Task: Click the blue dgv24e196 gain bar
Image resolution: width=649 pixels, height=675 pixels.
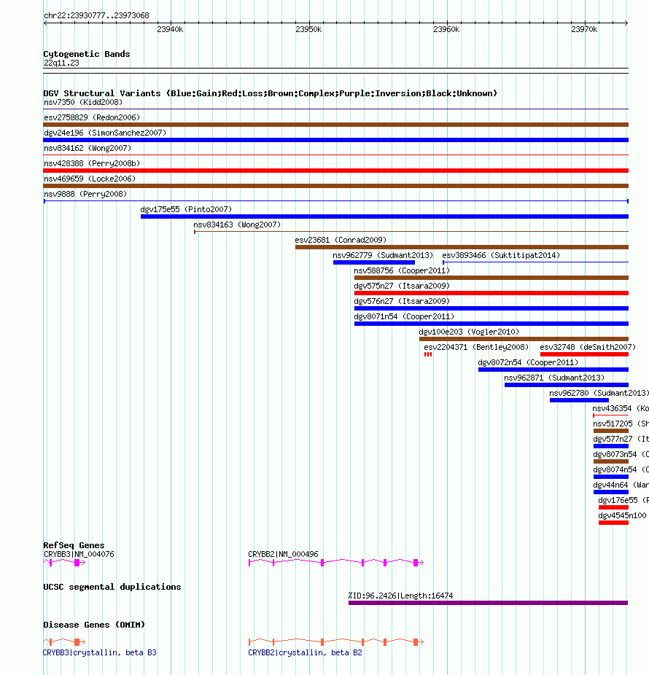Action: [x=336, y=140]
